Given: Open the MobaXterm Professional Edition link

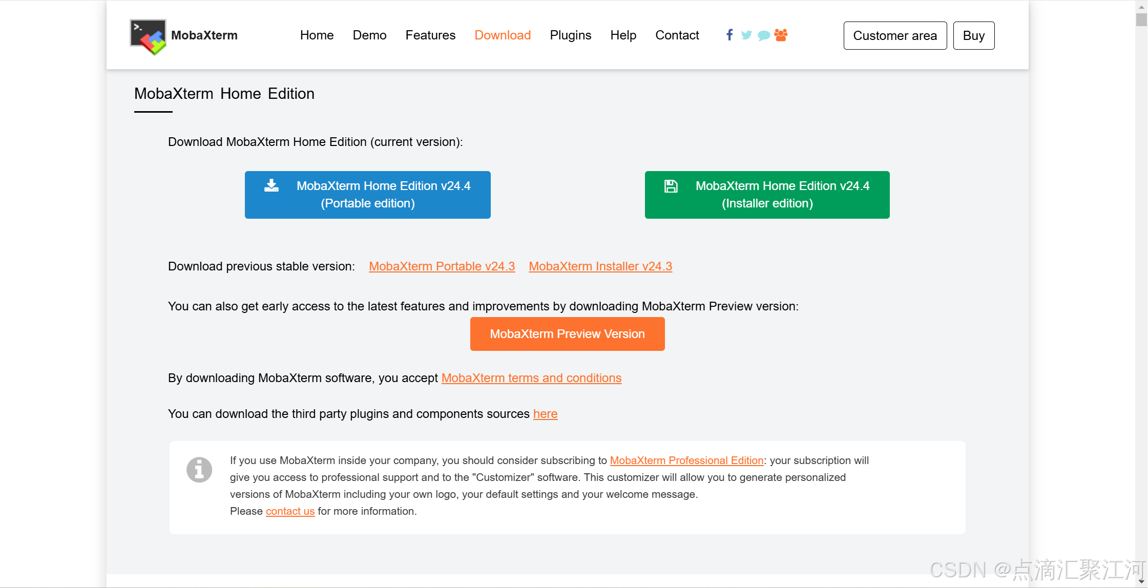Looking at the screenshot, I should pos(686,460).
